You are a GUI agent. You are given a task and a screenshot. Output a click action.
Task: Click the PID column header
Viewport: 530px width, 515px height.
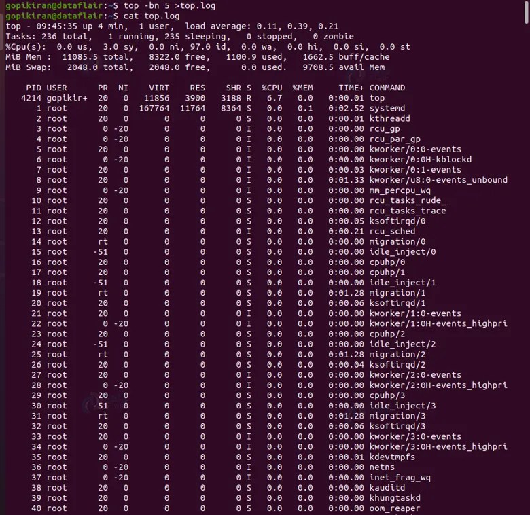(x=34, y=88)
